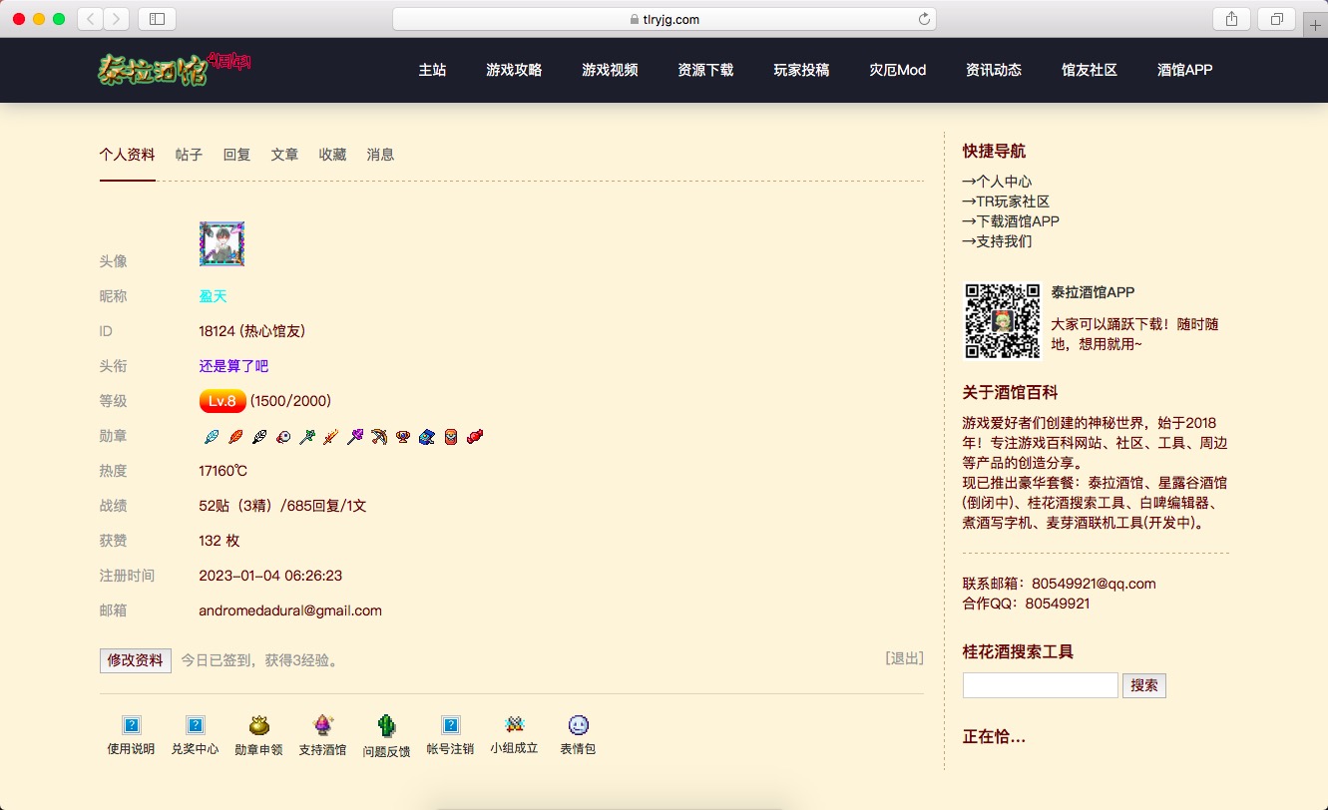This screenshot has height=810, width=1328.
Task: Click the 小组成立 crossed swords icon
Action: [514, 724]
